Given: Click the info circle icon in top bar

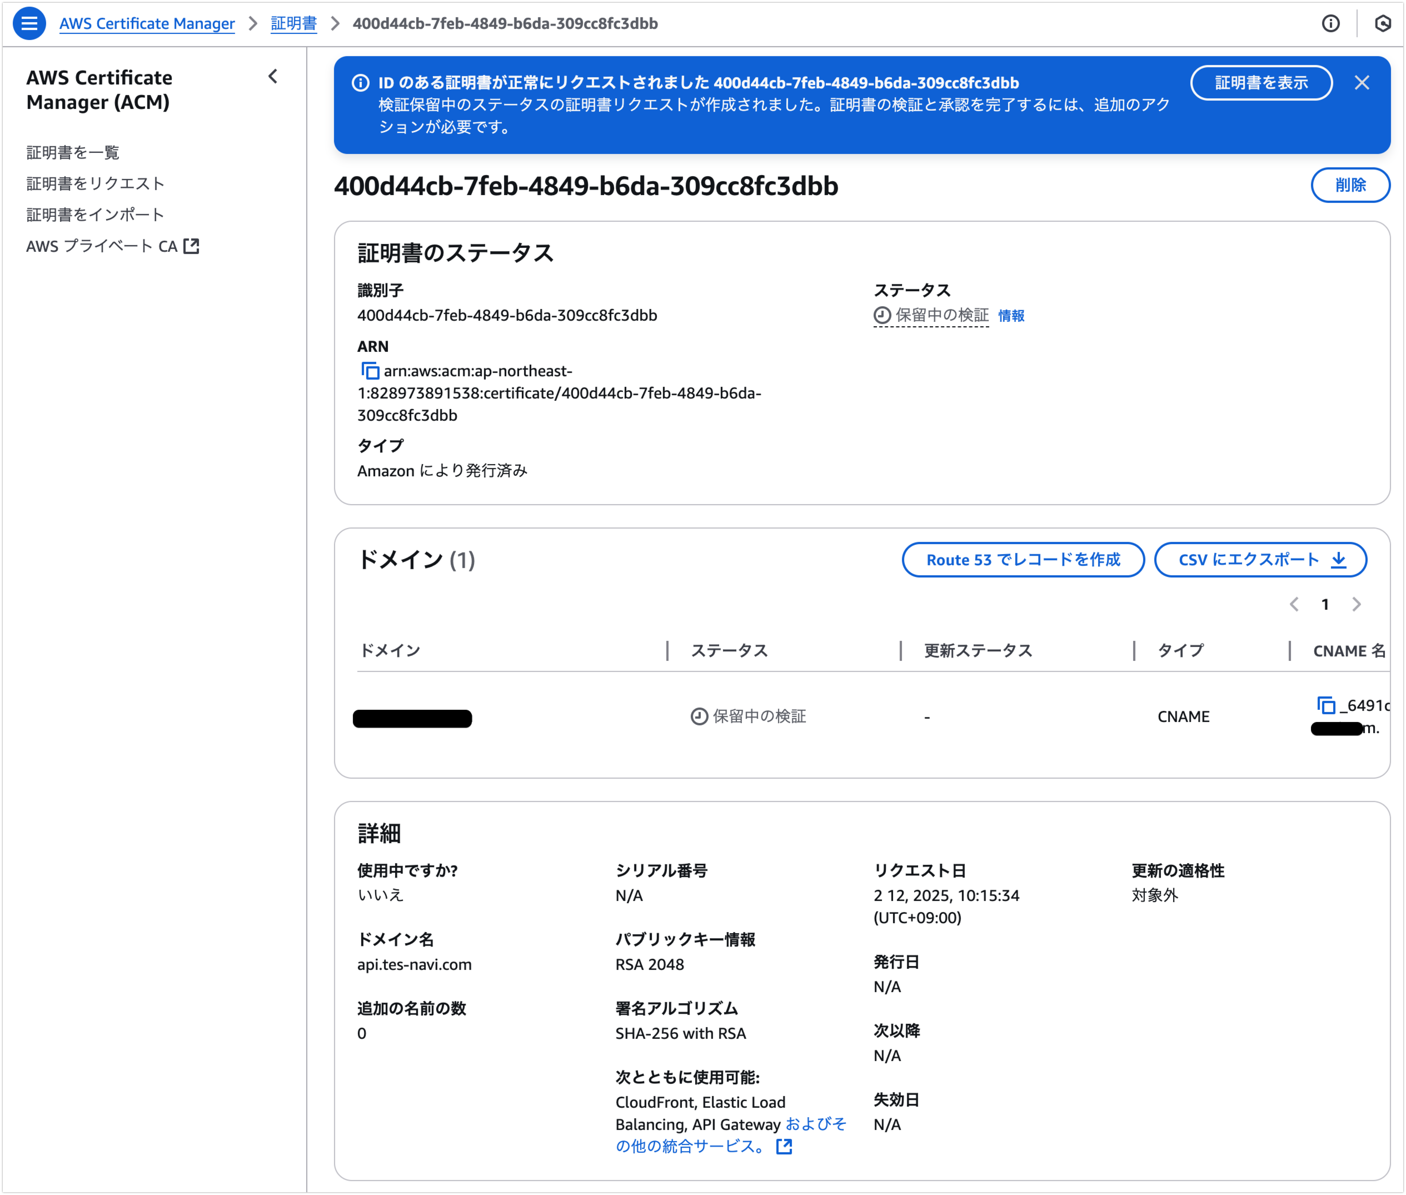Looking at the screenshot, I should pos(1330,24).
